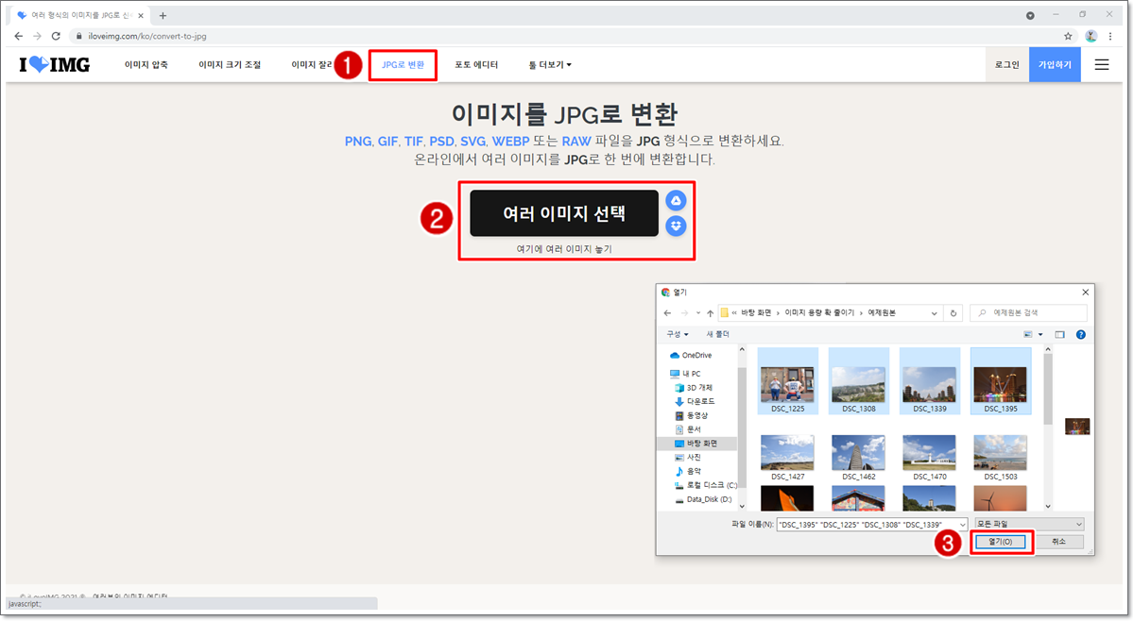
Task: Open the 모든 파일 file type dropdown
Action: click(1028, 524)
